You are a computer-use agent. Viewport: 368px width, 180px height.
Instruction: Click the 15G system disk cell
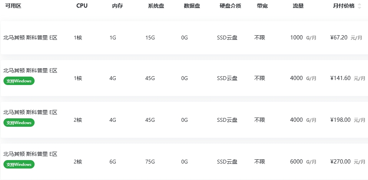[150, 38]
